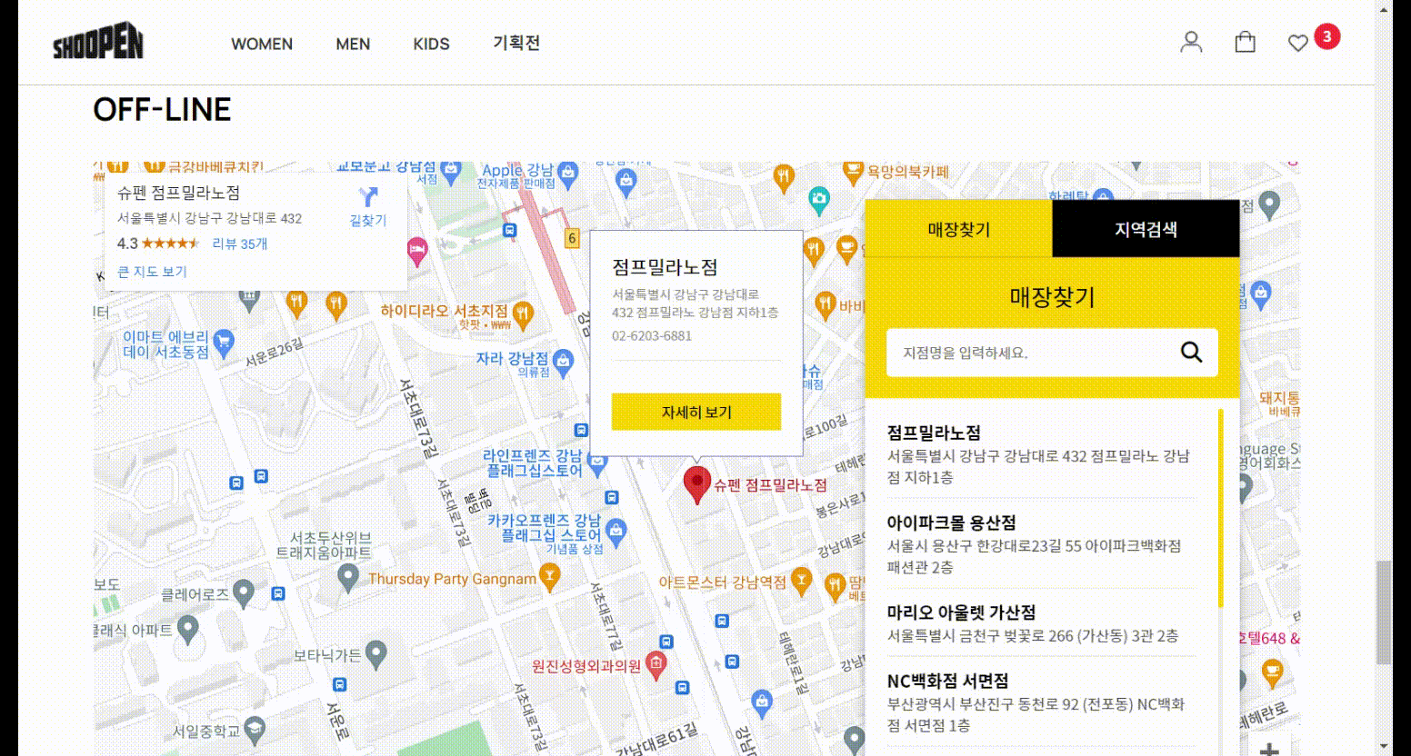The image size is (1411, 756).
Task: Click the map zoom-in plus button
Action: pos(1269,749)
